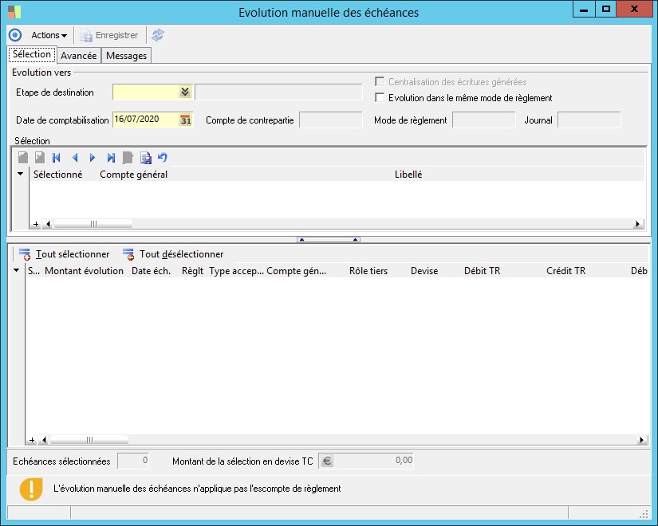The image size is (658, 526).
Task: Go to previous record in Sélection grid
Action: click(75, 158)
